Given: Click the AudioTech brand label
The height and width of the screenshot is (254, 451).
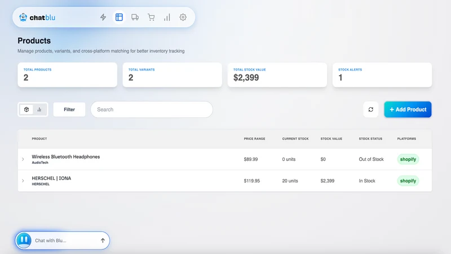Looking at the screenshot, I should pos(40,163).
